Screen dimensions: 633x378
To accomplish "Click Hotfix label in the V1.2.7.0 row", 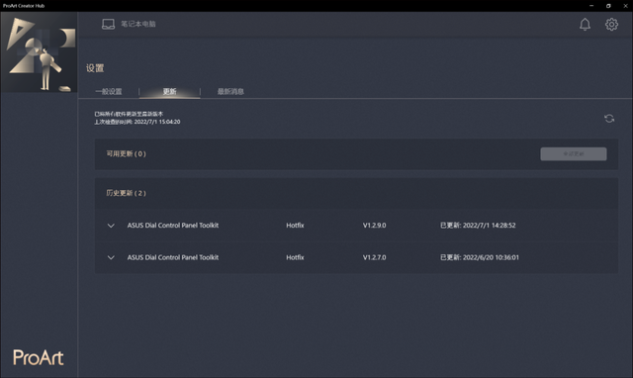I will coord(295,257).
